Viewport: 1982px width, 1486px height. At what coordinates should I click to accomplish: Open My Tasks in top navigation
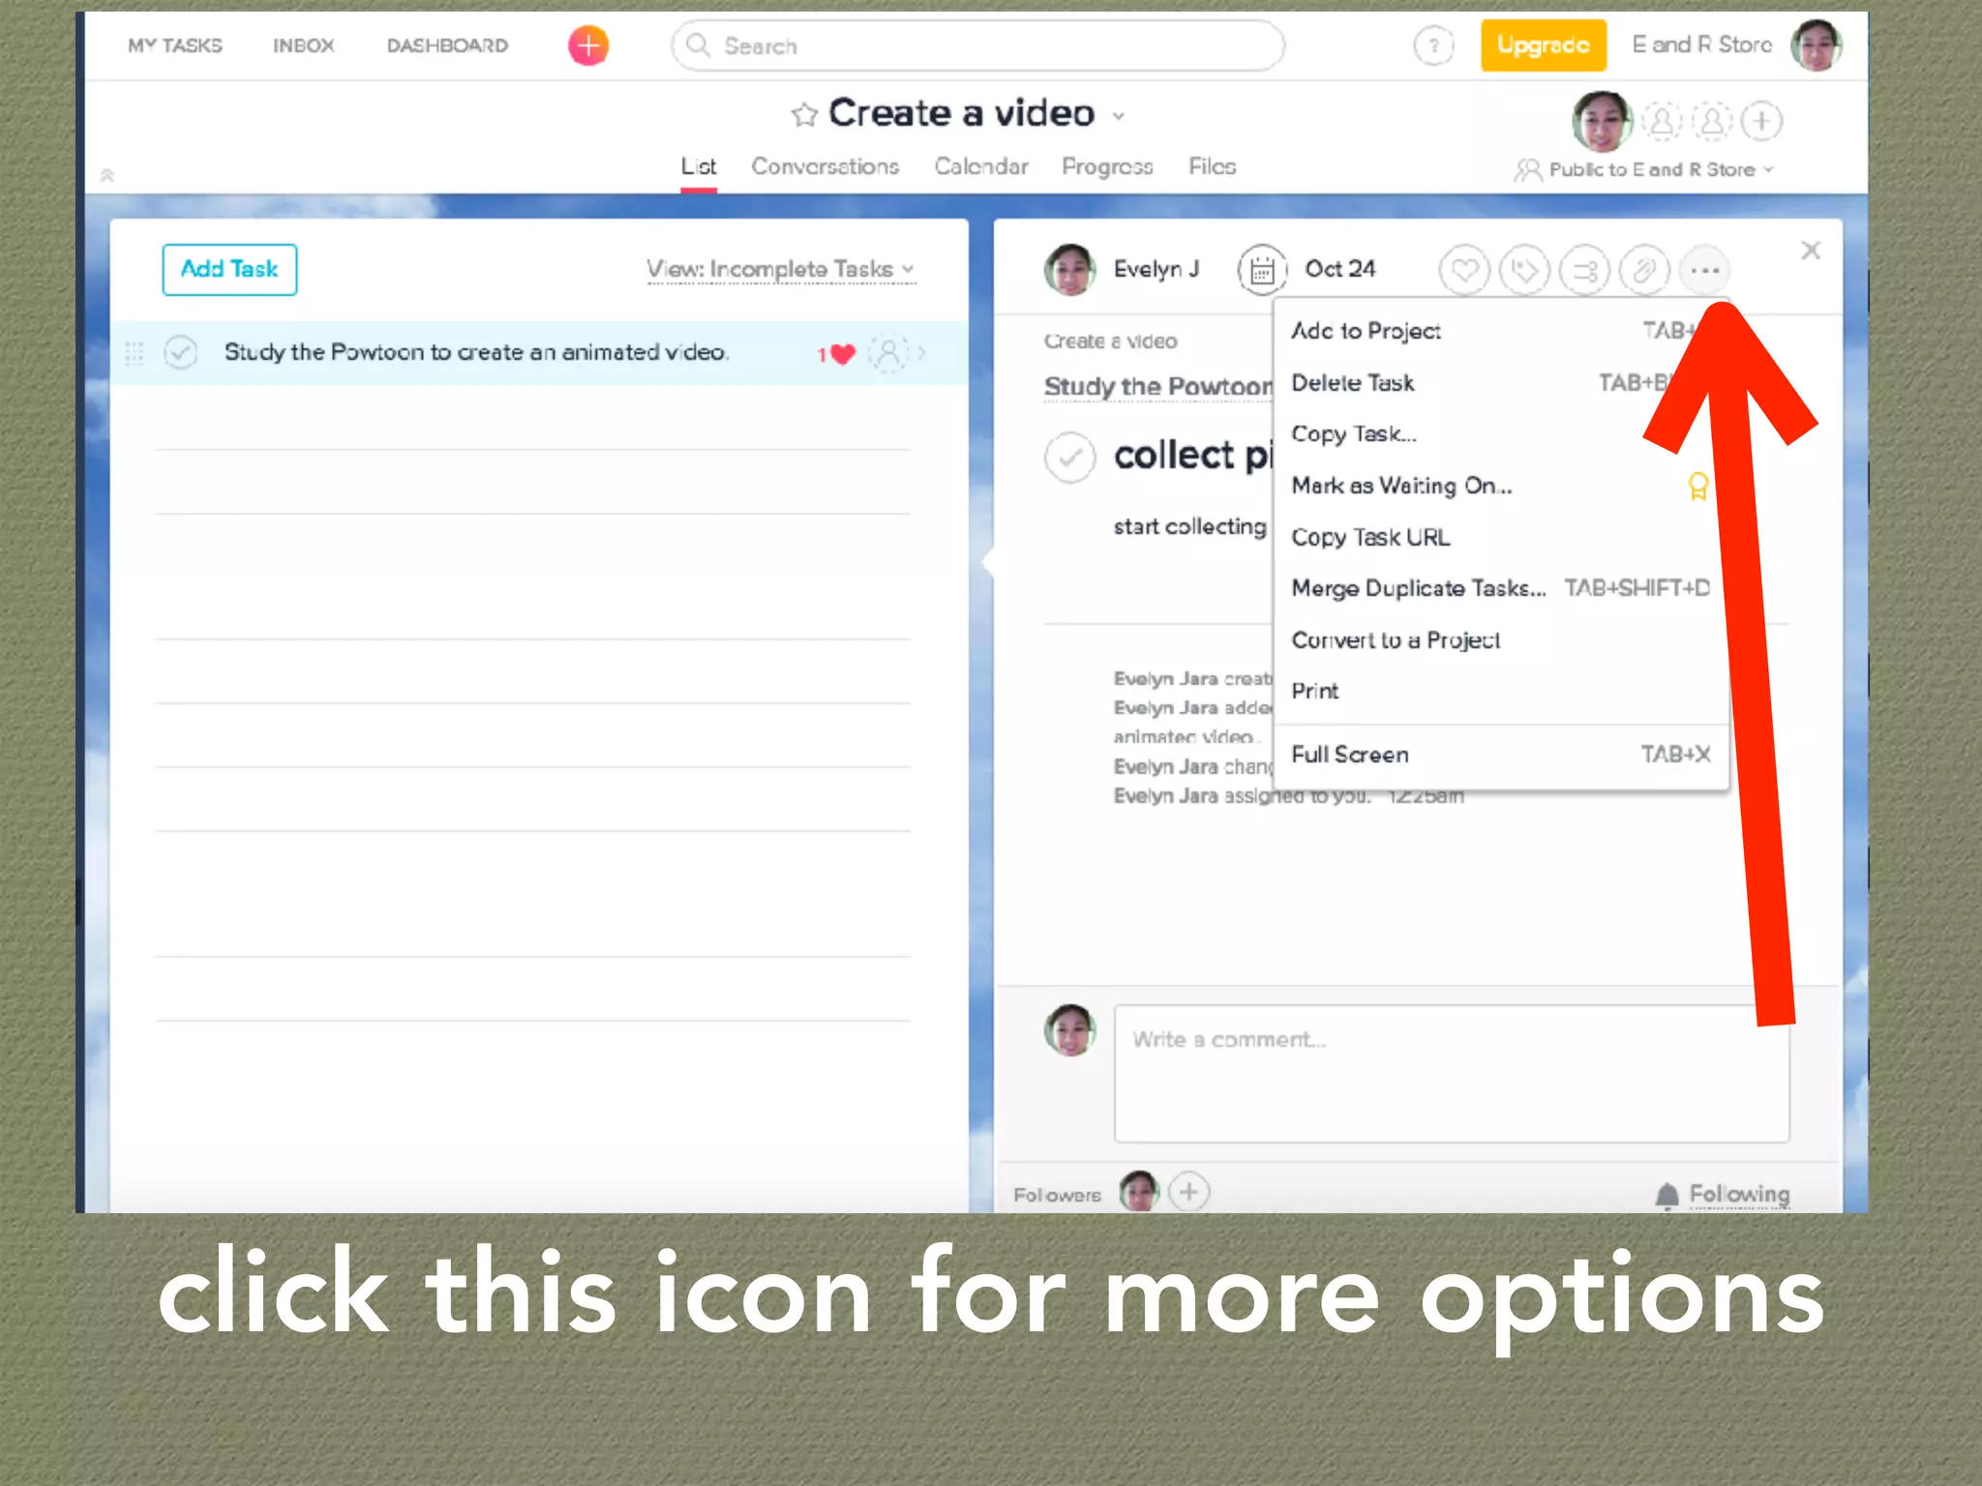click(x=175, y=45)
